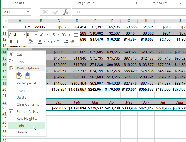Toggle Bold in the mini toolbar

pos(11,42)
